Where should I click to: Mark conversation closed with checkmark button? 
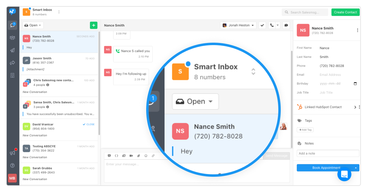262,25
